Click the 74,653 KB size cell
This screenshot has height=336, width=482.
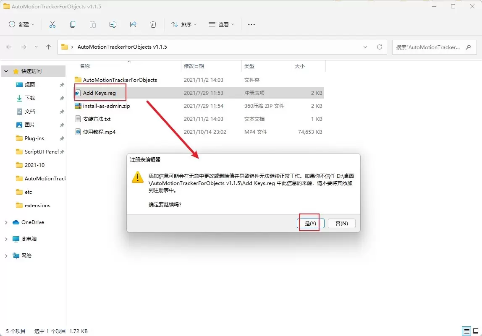[310, 132]
